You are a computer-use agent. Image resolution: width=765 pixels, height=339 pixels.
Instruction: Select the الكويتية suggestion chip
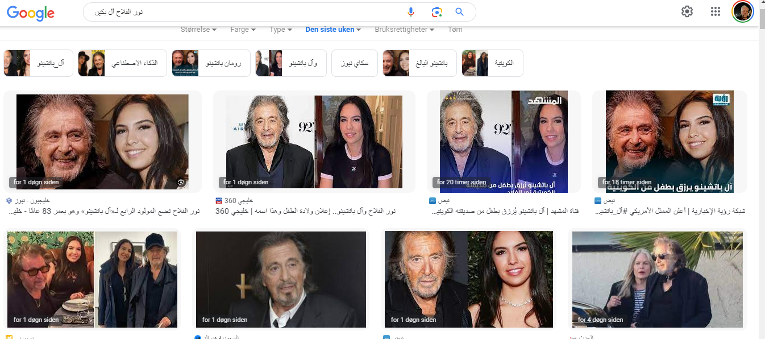(x=492, y=63)
